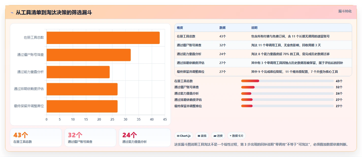Click chart axis label 通过能力重叠分析

tap(30, 72)
